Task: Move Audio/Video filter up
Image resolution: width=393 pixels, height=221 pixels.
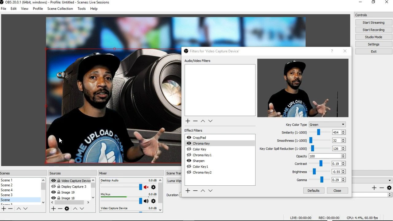Action: click(203, 121)
